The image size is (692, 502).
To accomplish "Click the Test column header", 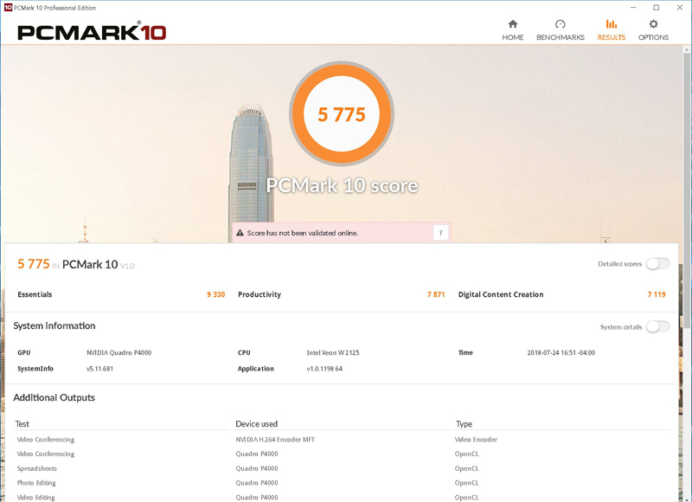I will pyautogui.click(x=22, y=424).
